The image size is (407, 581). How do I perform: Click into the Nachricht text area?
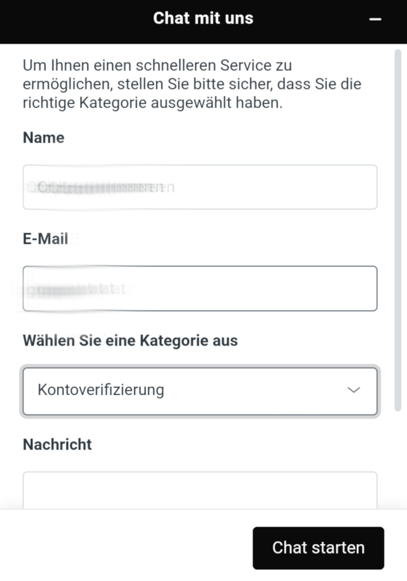click(x=200, y=490)
